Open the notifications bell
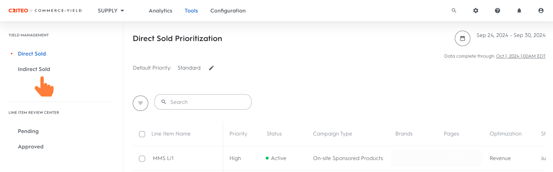Screen dimensions: 553x172 [x=519, y=11]
